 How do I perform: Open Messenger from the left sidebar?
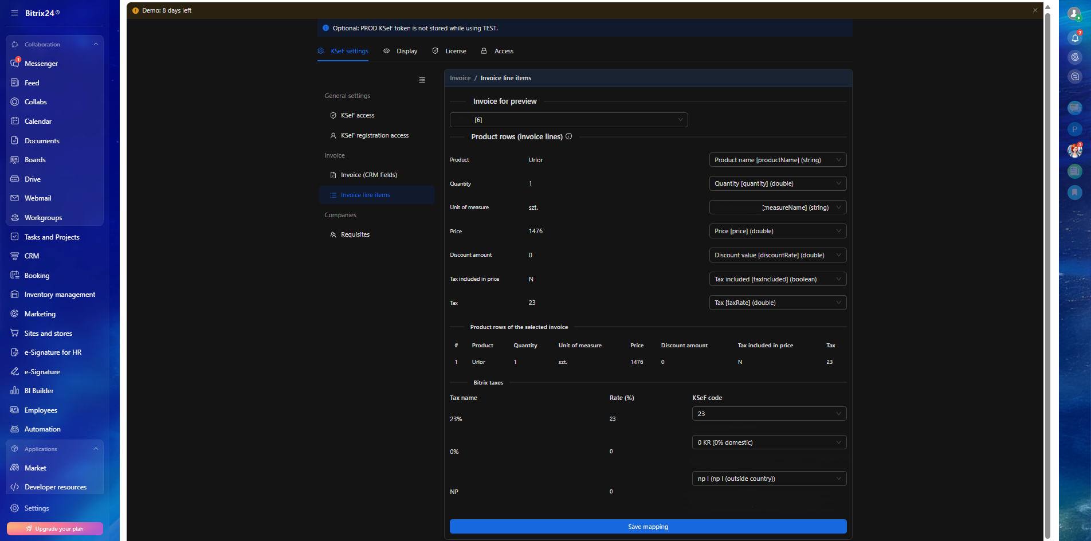pyautogui.click(x=41, y=64)
